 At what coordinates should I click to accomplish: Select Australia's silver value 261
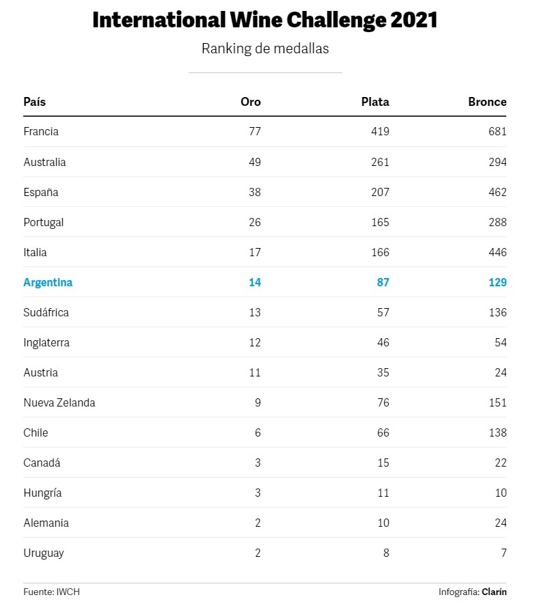[x=380, y=162]
